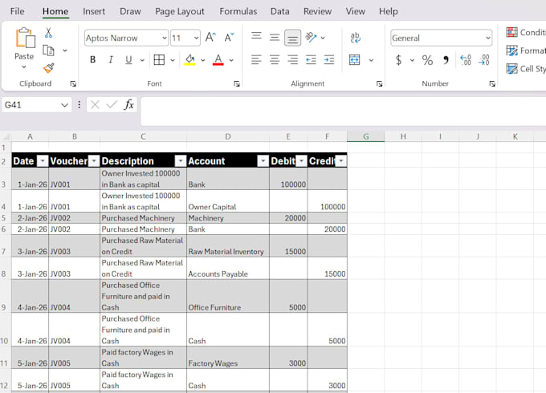Click the Paste clipboard icon
546x393 pixels.
tap(25, 38)
